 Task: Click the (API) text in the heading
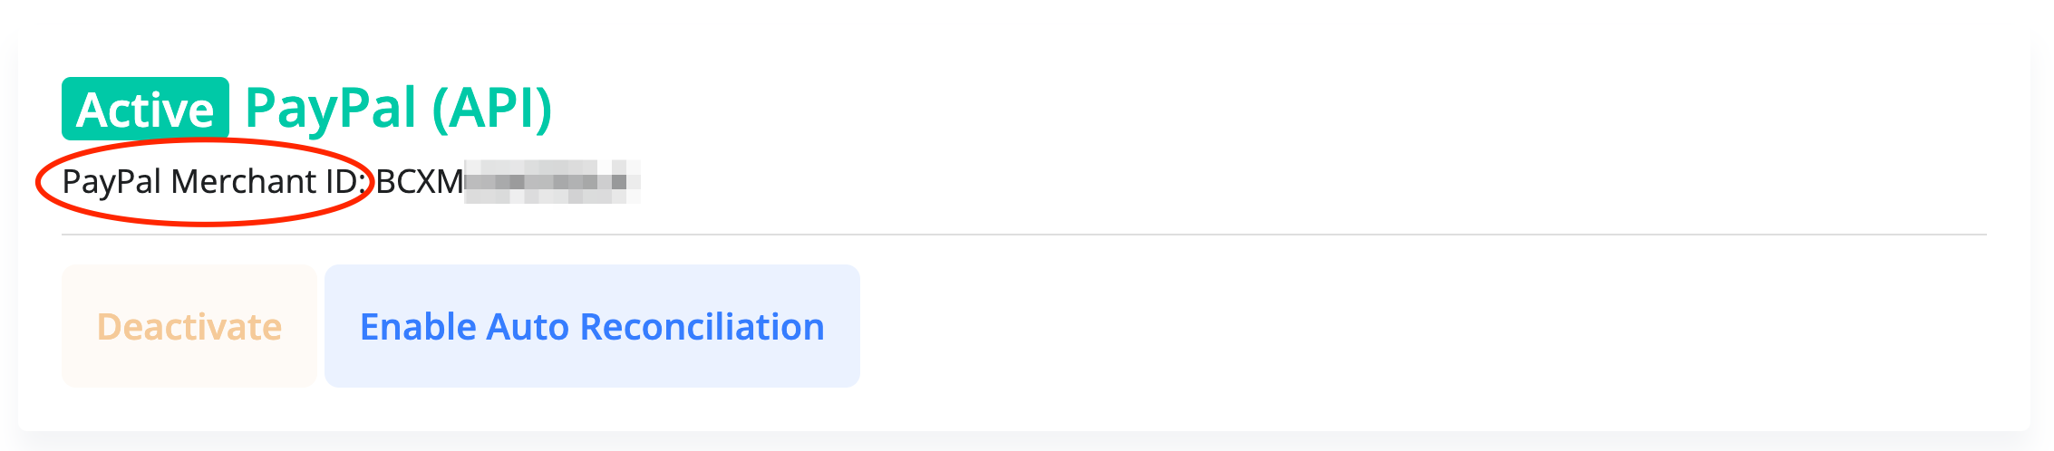[x=491, y=109]
